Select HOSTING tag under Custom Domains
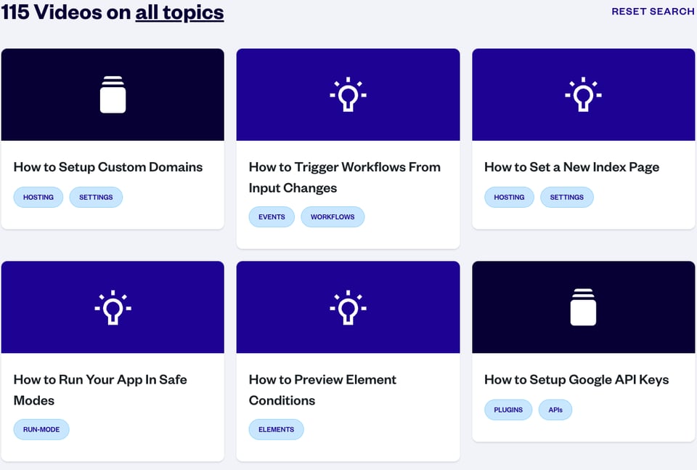Viewport: 697px width, 470px height. click(x=38, y=198)
